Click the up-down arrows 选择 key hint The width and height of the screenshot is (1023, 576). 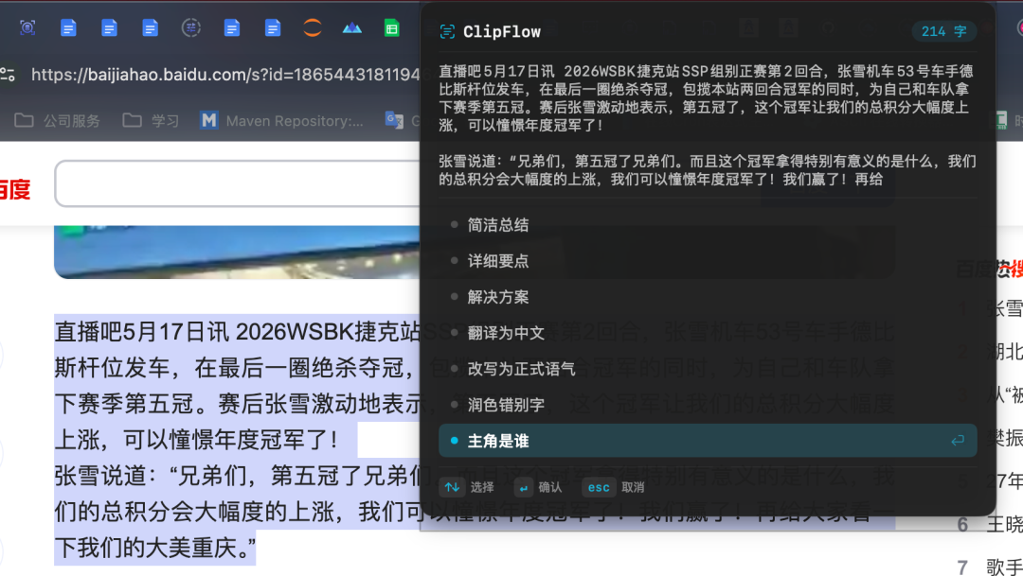452,487
